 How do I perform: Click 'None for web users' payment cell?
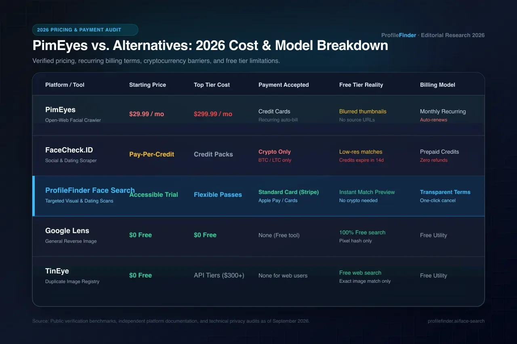point(283,275)
